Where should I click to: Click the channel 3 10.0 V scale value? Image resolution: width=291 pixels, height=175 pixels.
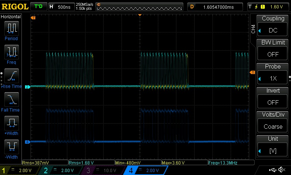point(110,170)
